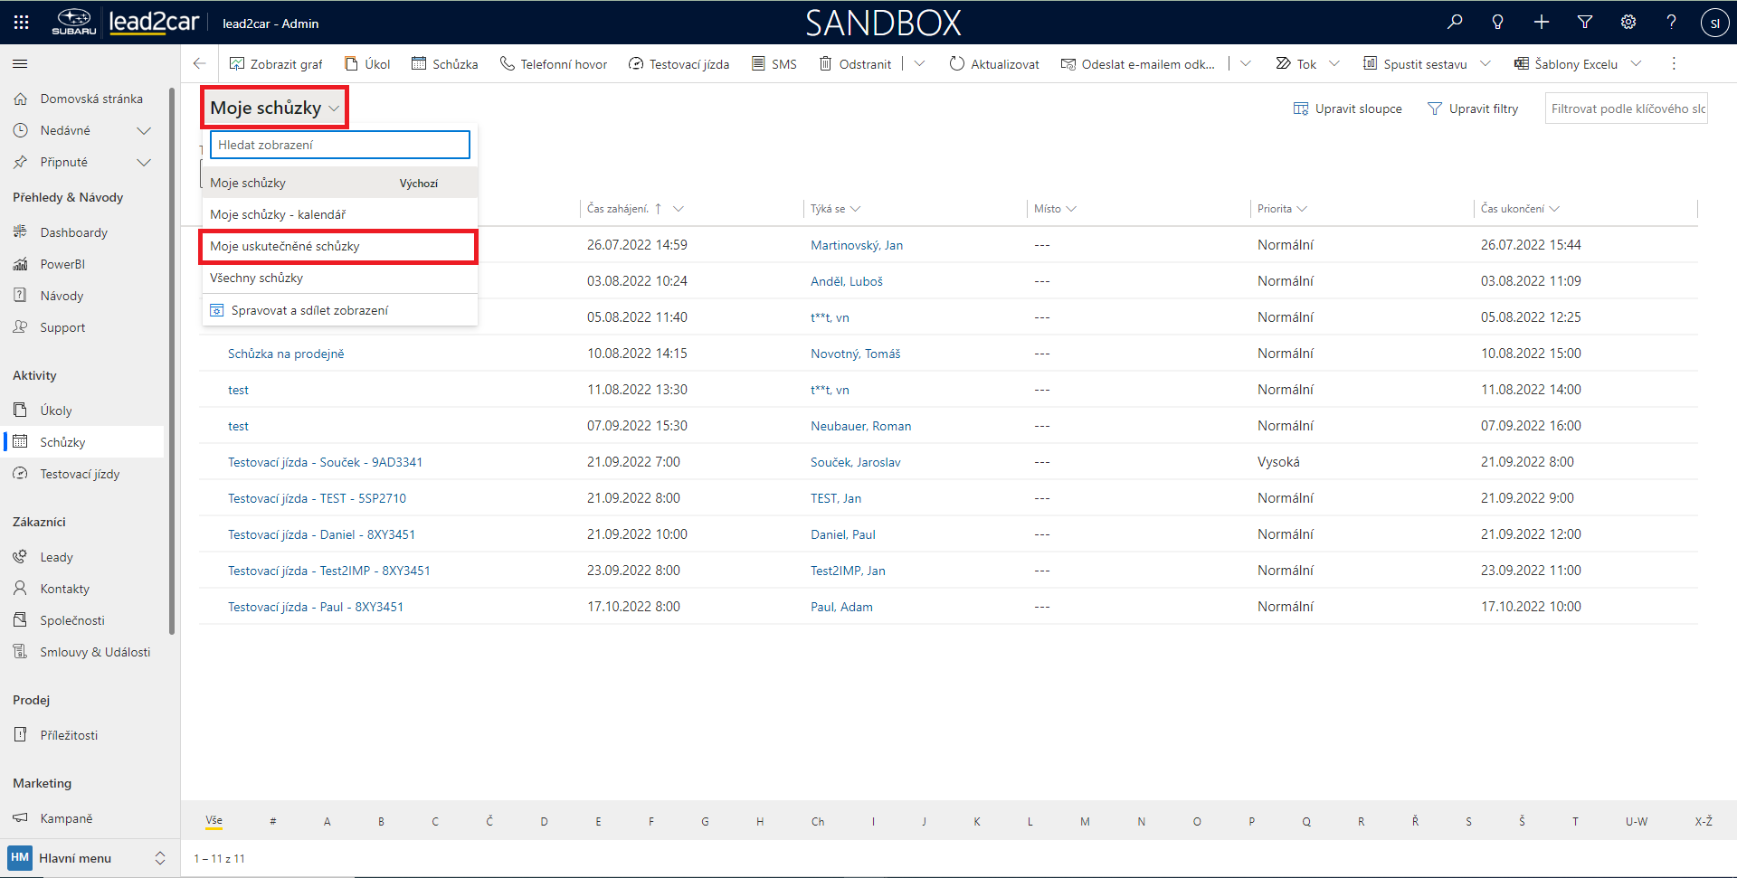The image size is (1737, 878).
Task: Click the question mark help icon
Action: point(1671,23)
